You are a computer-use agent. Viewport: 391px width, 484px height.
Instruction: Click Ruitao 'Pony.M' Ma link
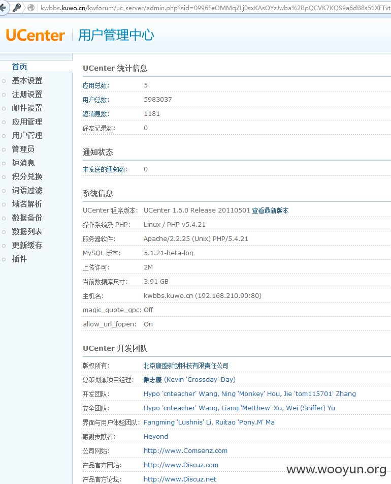[x=245, y=422]
